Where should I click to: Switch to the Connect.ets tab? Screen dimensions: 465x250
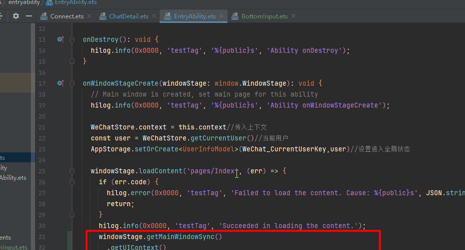(66, 16)
